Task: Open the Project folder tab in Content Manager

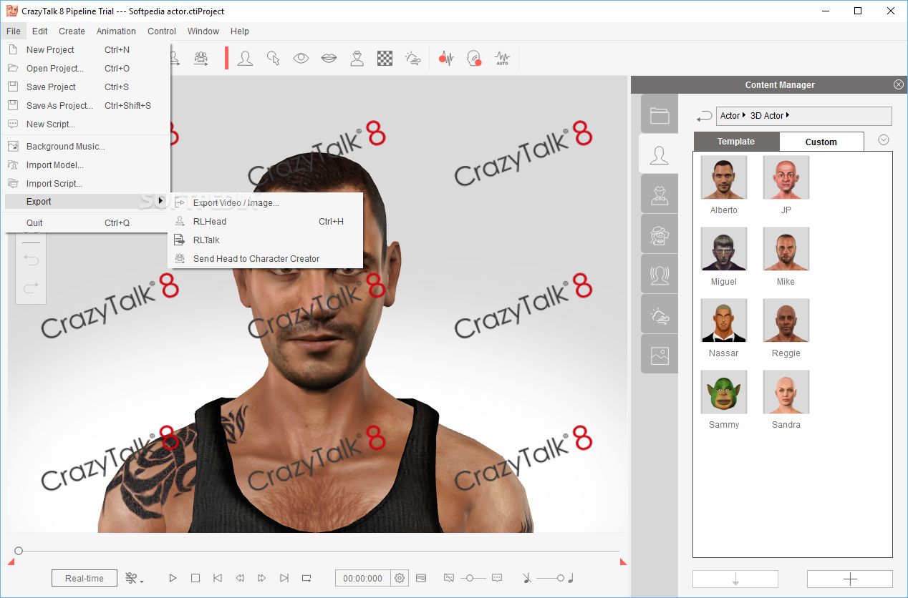Action: [x=660, y=115]
